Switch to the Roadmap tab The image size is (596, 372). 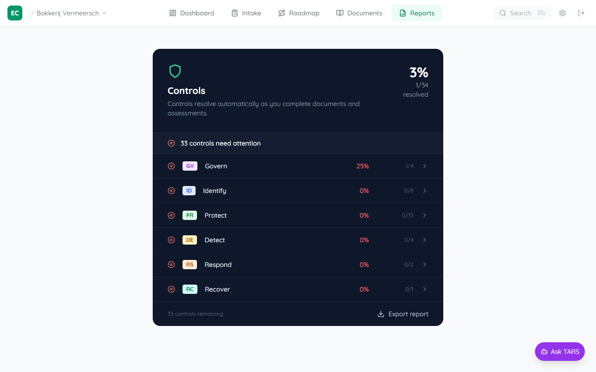pyautogui.click(x=298, y=13)
